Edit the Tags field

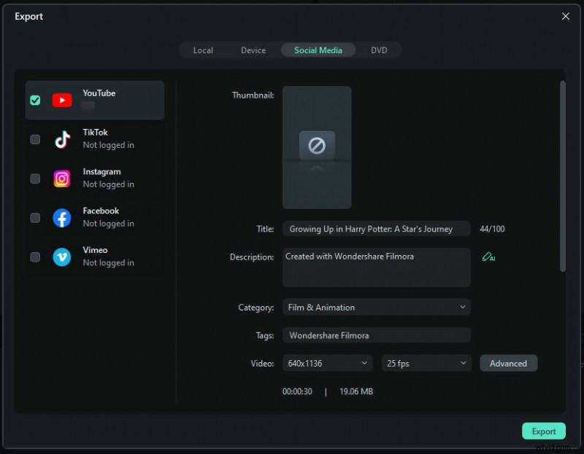(376, 334)
